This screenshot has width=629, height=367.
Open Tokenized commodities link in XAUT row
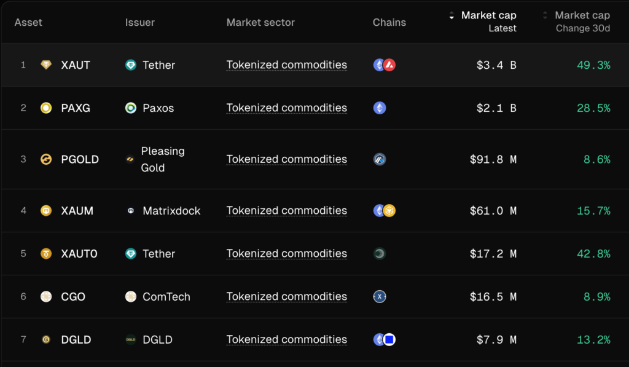286,65
